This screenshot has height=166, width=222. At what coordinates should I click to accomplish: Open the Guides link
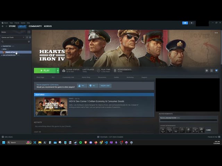tap(117, 77)
